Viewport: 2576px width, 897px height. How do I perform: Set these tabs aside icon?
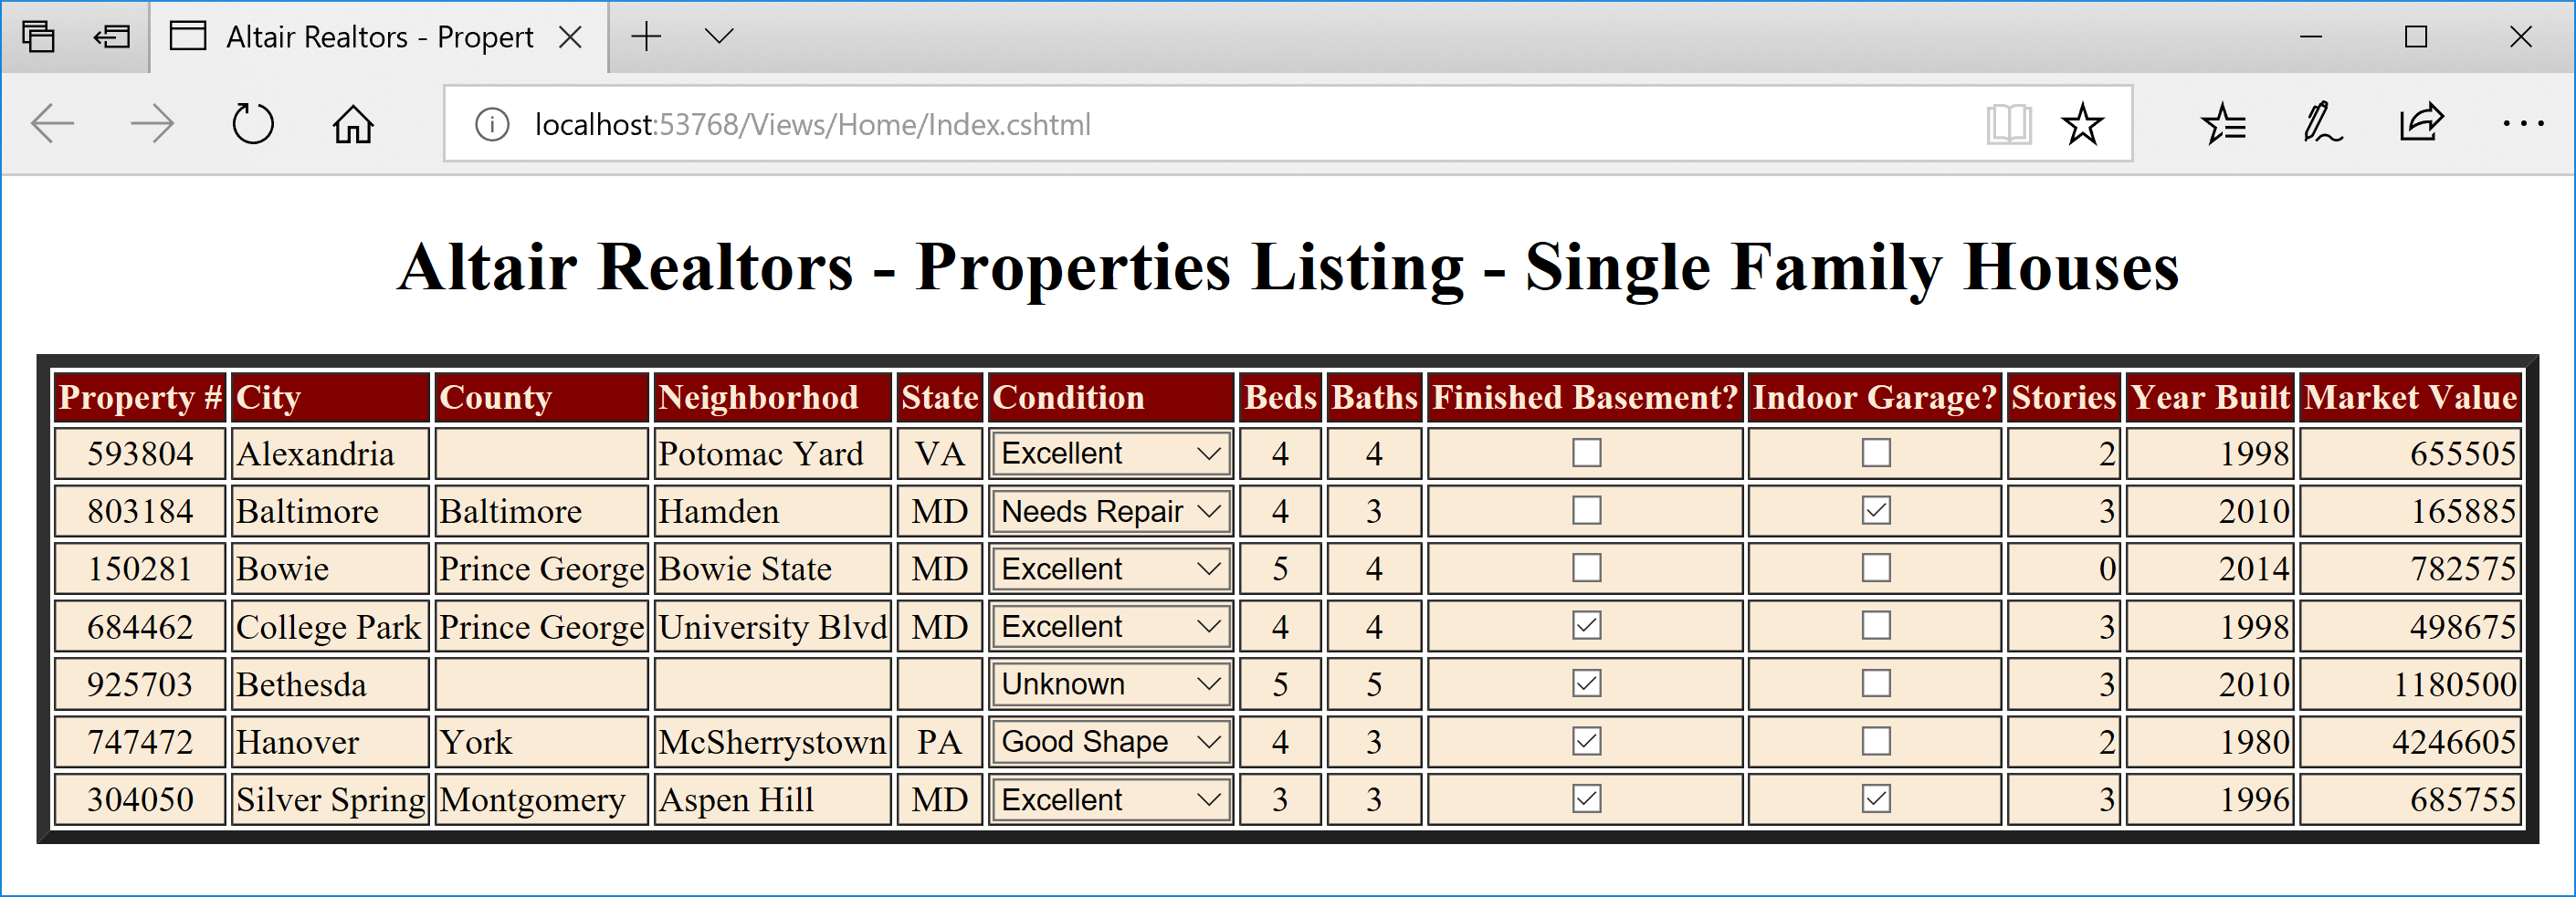point(112,37)
